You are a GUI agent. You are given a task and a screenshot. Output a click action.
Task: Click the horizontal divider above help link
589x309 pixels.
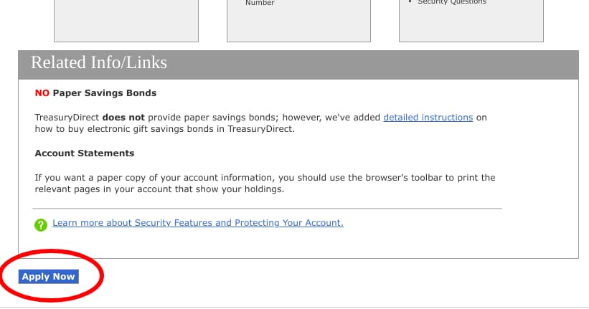coord(267,209)
